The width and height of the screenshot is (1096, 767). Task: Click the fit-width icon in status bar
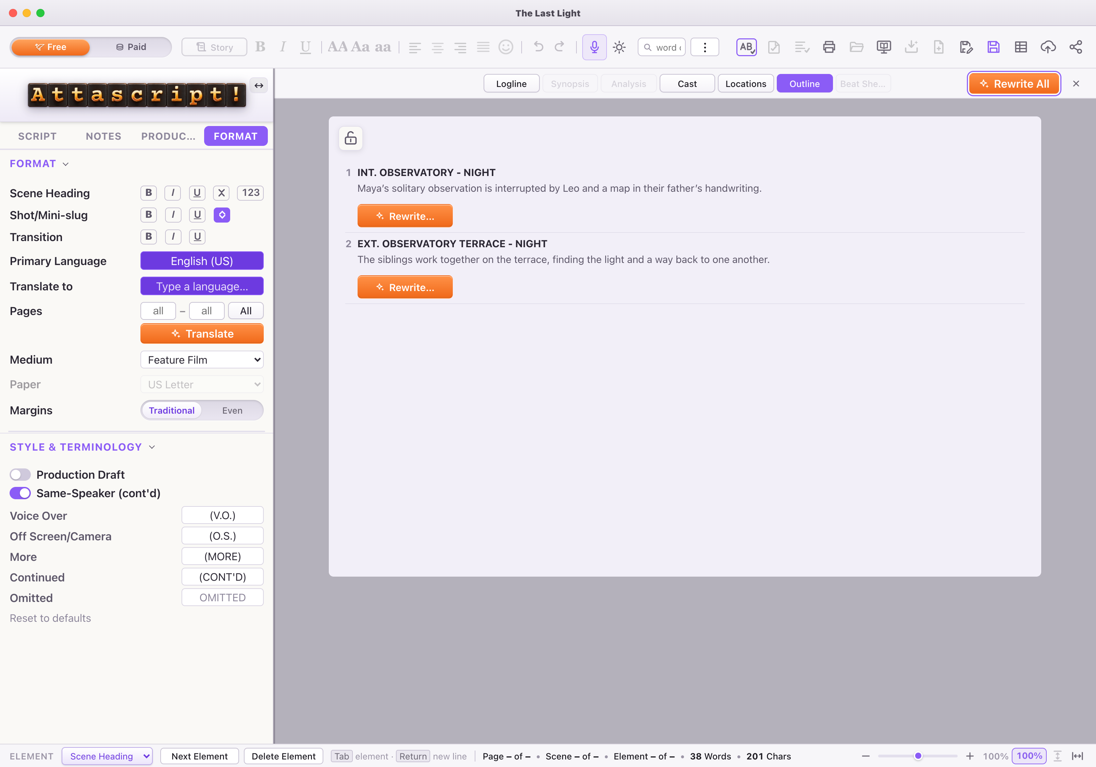click(x=1078, y=756)
